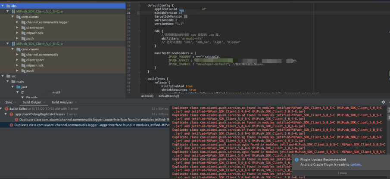Collapse the :app:checkDebugDuplicateClasses node arrow
This screenshot has height=179, width=390.
6,114
